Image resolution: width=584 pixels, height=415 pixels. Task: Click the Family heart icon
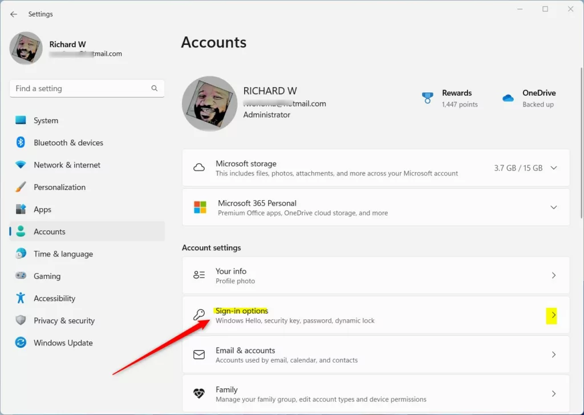(199, 394)
